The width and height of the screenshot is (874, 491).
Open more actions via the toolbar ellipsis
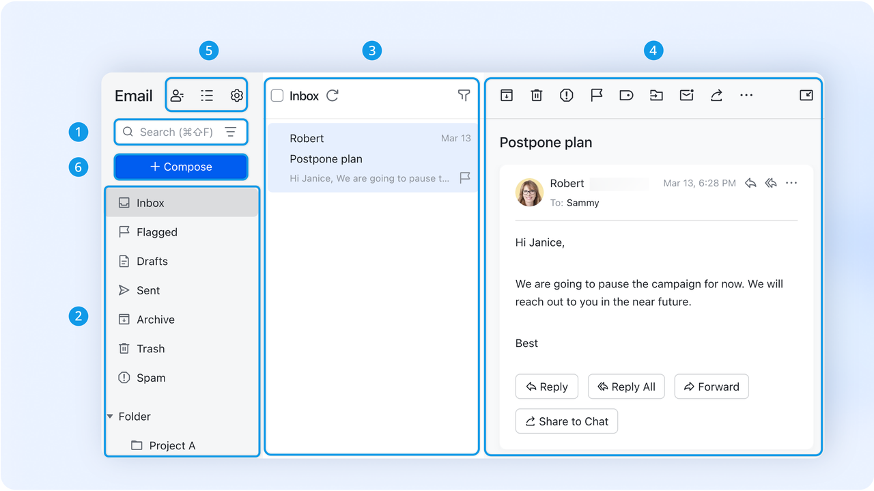click(746, 96)
